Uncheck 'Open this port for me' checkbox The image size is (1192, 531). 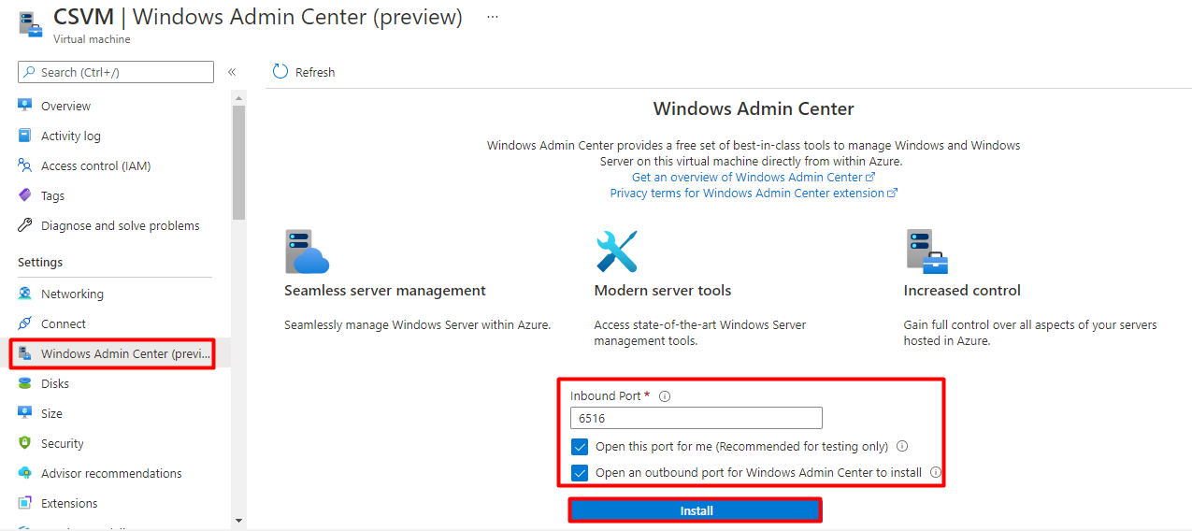[x=581, y=447]
